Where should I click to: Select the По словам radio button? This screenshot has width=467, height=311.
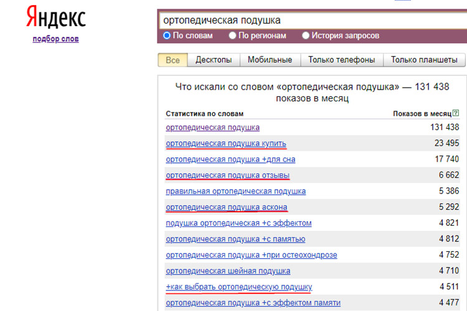[x=167, y=35]
